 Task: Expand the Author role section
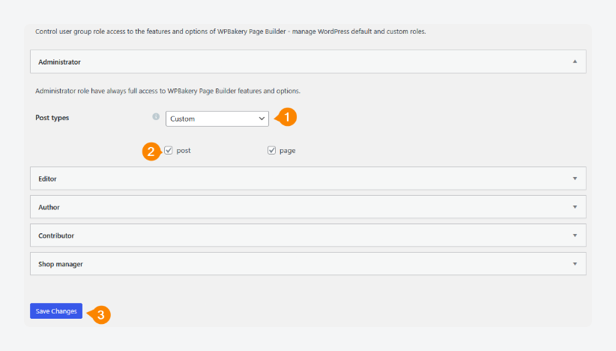(309, 207)
